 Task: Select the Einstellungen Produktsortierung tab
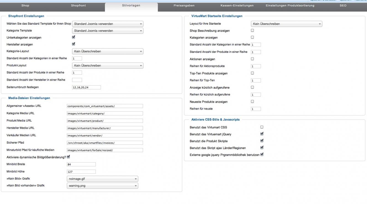(x=290, y=6)
